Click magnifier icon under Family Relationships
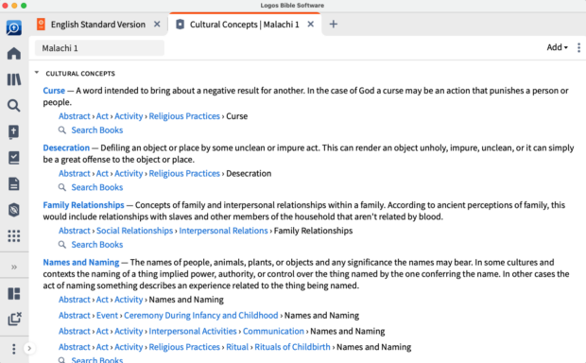586x363 pixels. tap(62, 245)
